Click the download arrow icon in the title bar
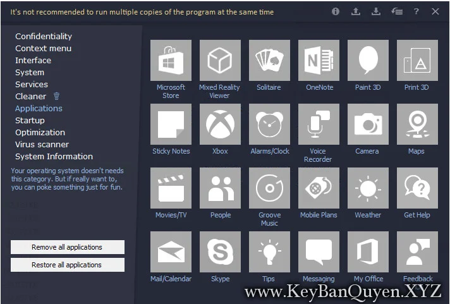 point(375,11)
